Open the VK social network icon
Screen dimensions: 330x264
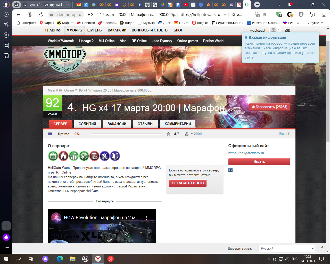point(230,170)
